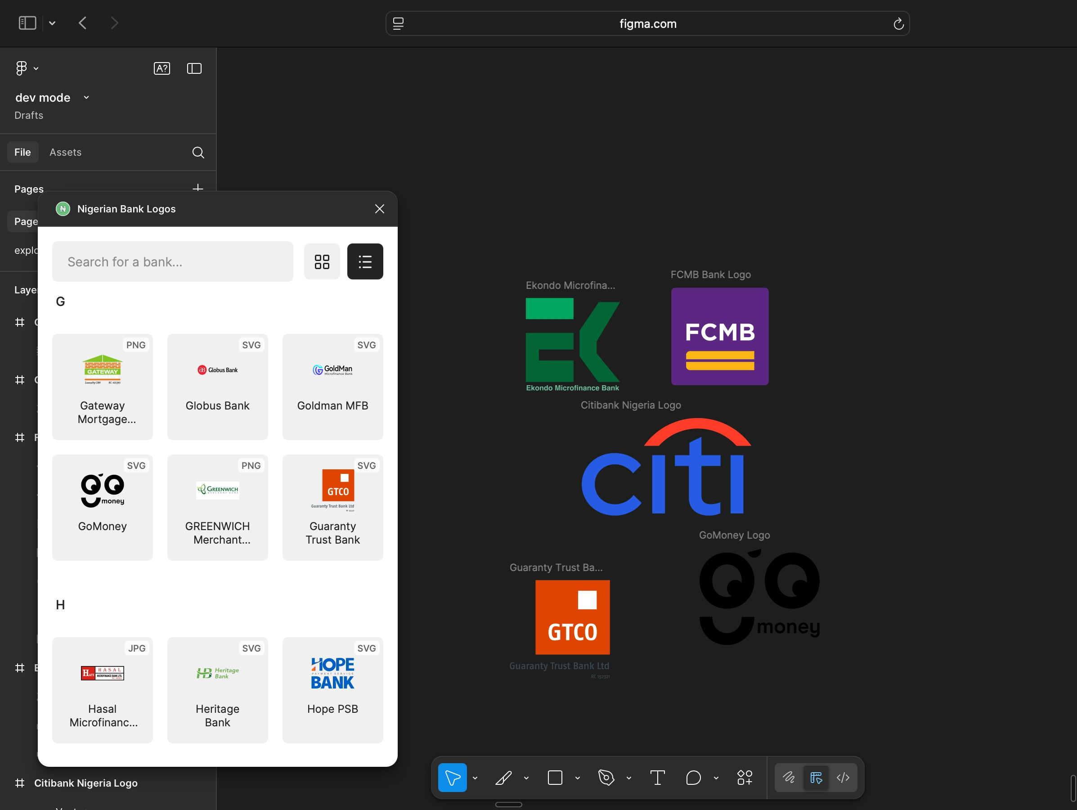Select the Text tool

point(657,778)
